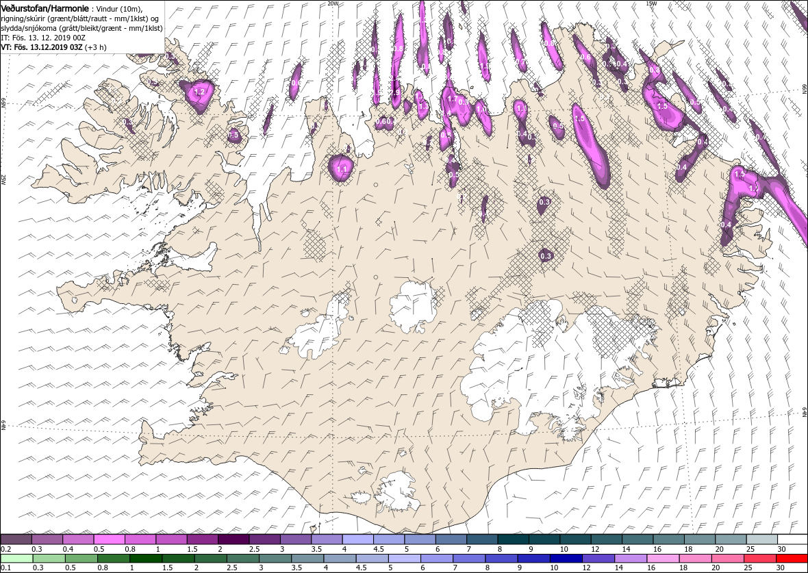Select the lavender snow swatch between 4 and 4.5
Image resolution: width=808 pixels, height=573 pixels.
(357, 539)
